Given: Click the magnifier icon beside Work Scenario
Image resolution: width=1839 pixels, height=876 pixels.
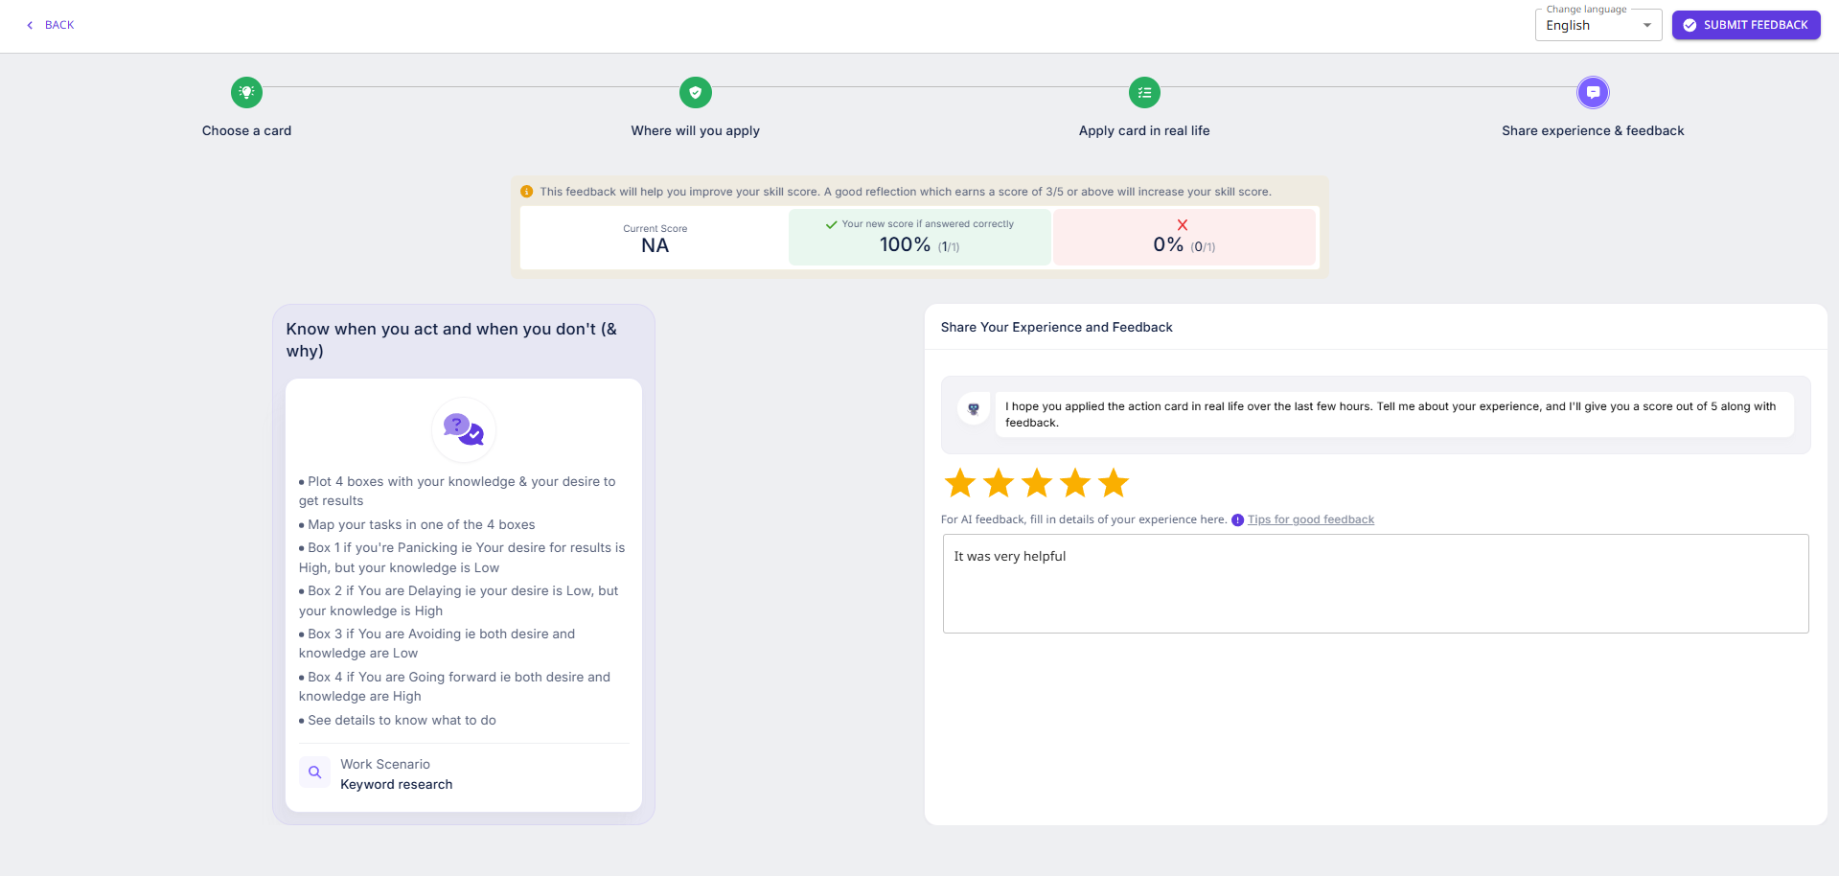Looking at the screenshot, I should click(314, 772).
